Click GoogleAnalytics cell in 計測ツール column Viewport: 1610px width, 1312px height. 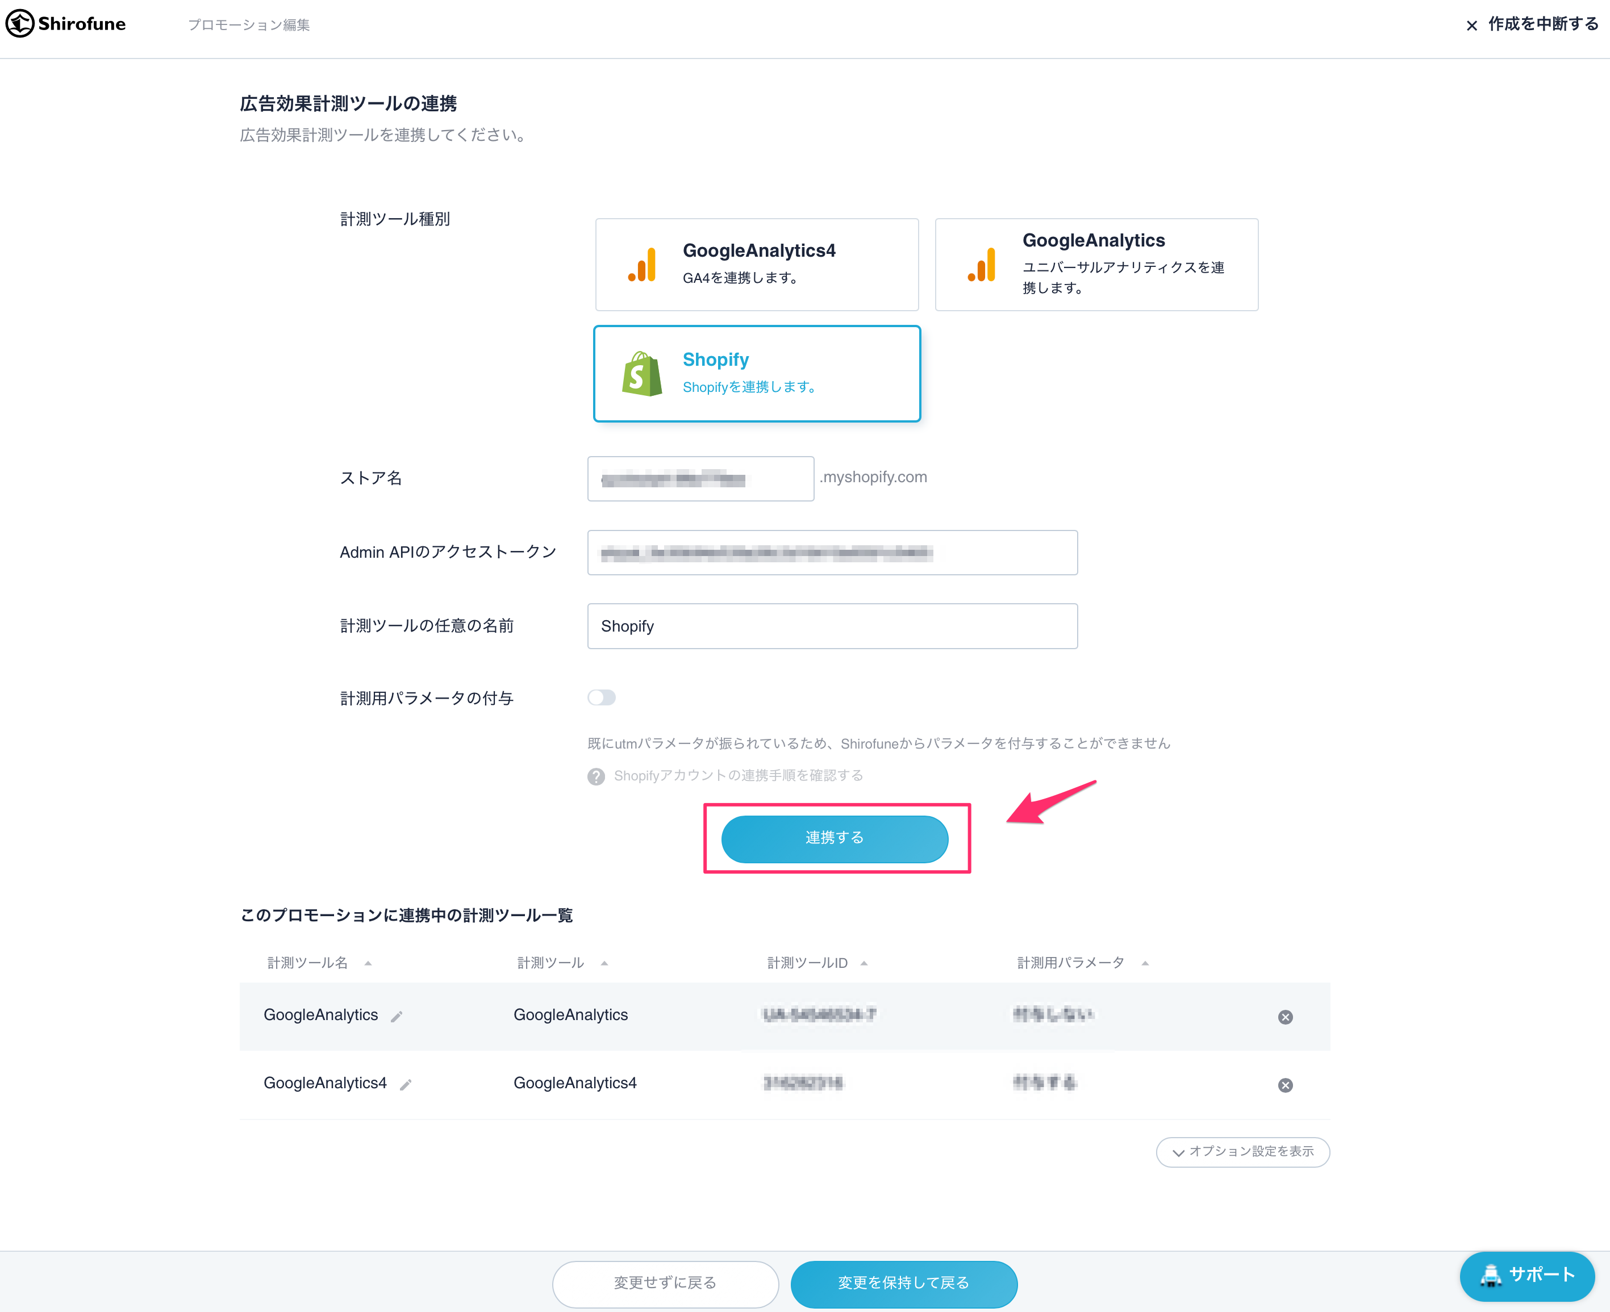coord(571,1015)
